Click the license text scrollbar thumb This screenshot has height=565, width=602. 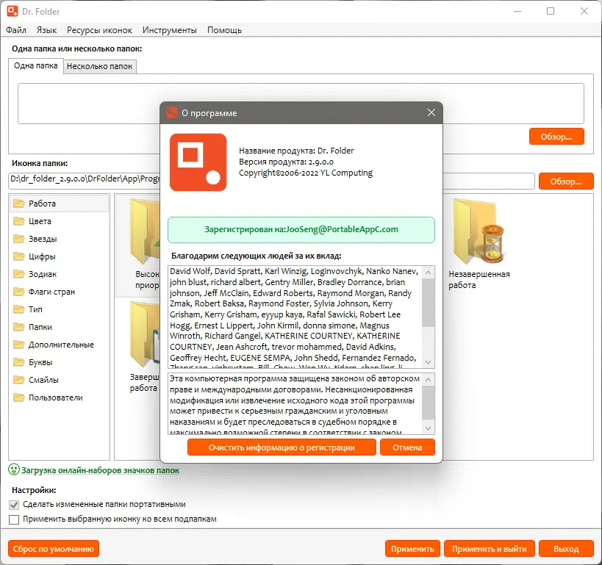click(x=428, y=403)
